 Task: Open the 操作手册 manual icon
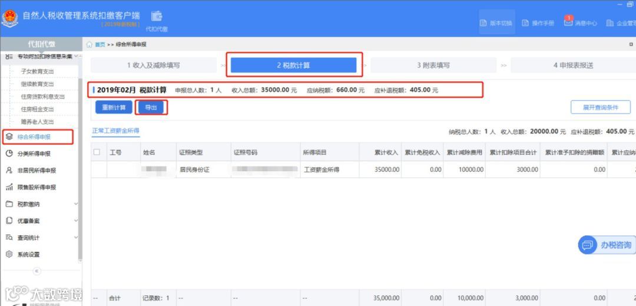525,23
